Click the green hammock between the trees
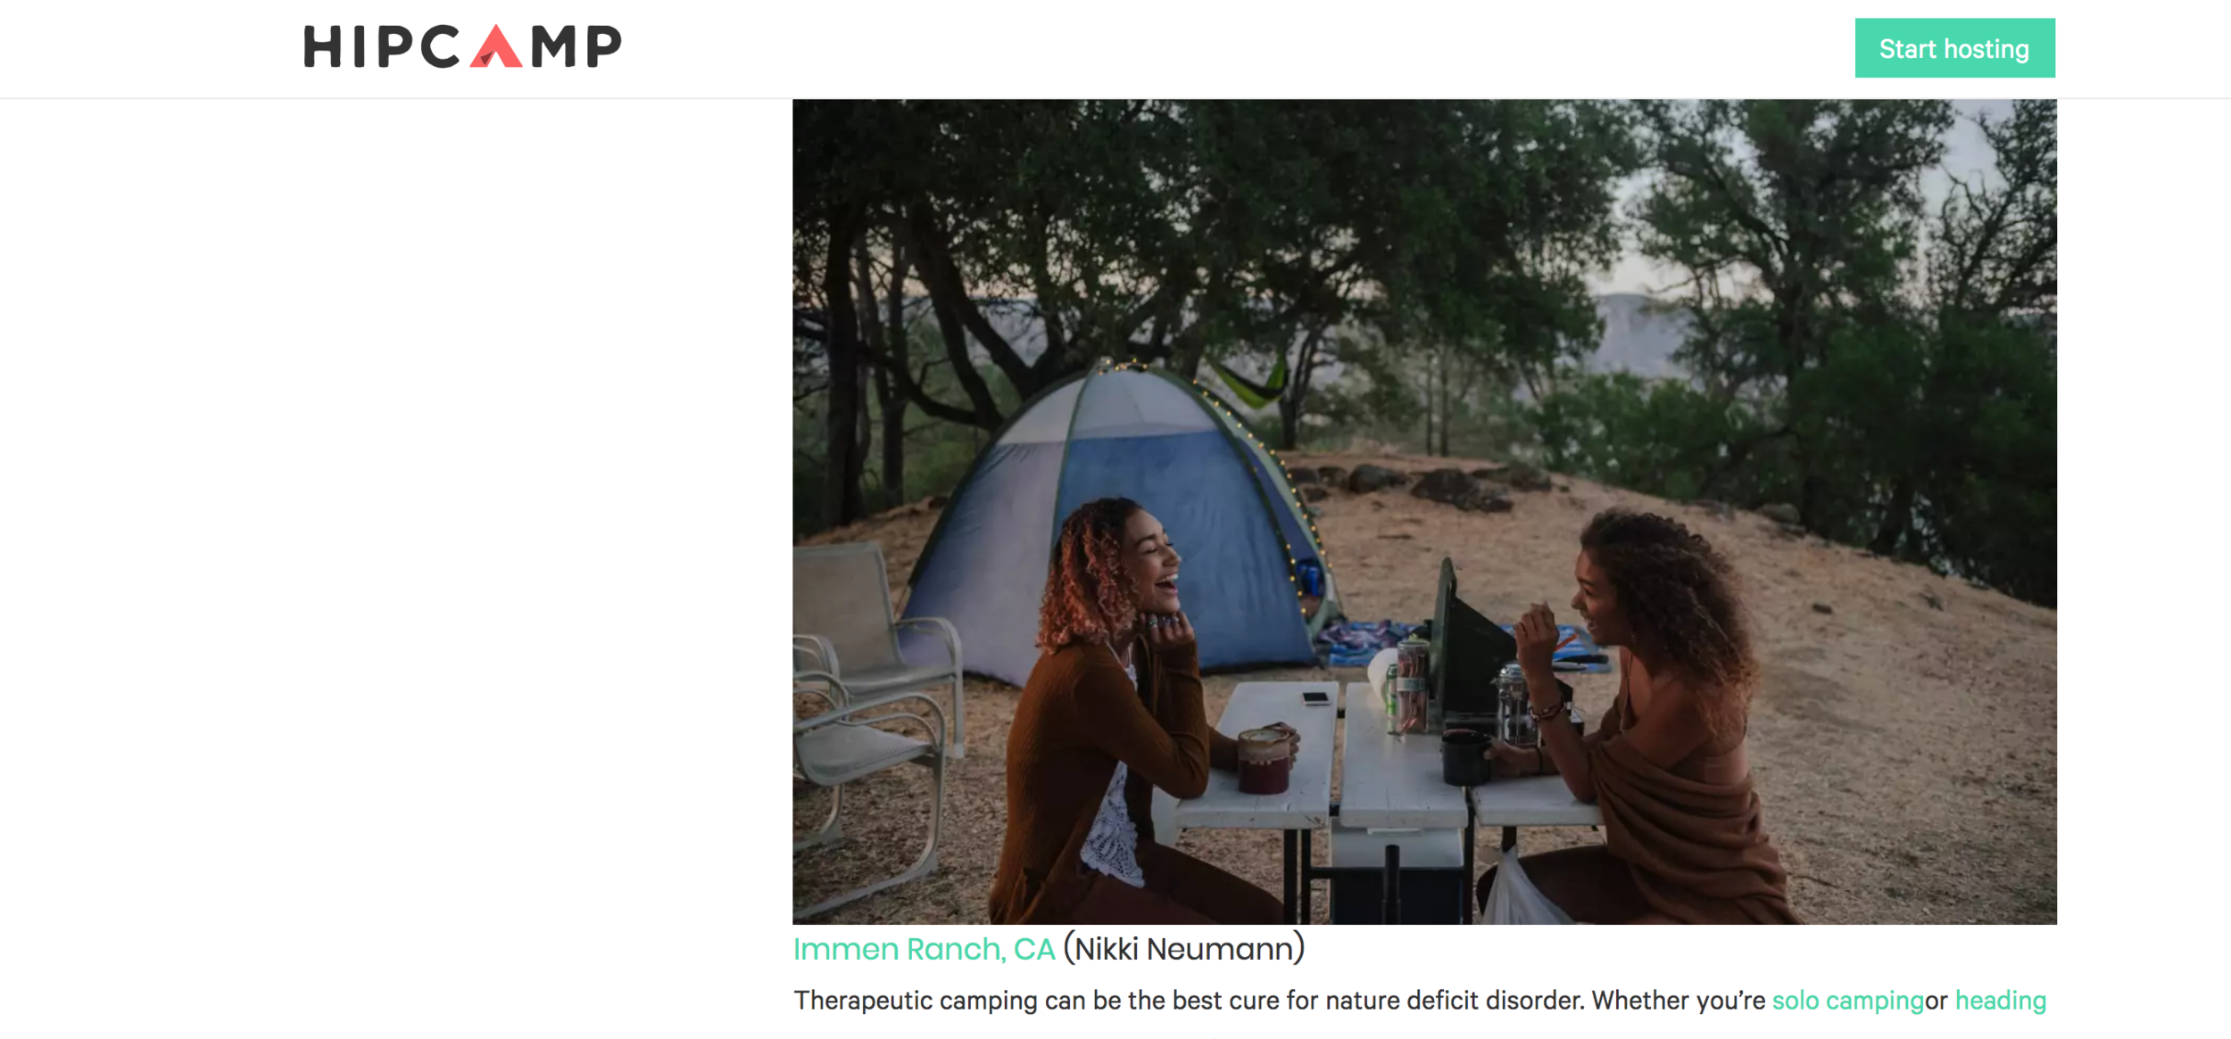Viewport: 2231px width, 1039px height. (x=1249, y=382)
